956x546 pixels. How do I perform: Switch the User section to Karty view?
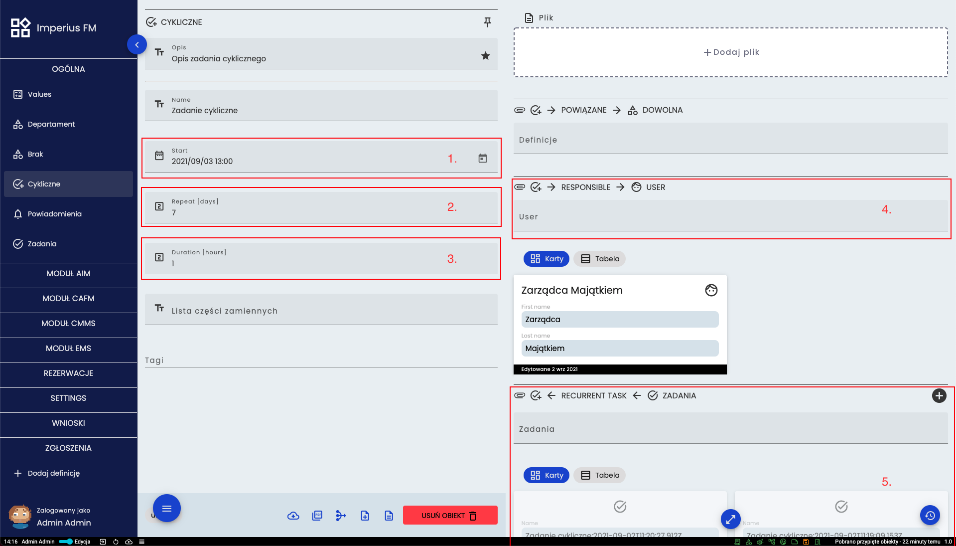pos(546,259)
